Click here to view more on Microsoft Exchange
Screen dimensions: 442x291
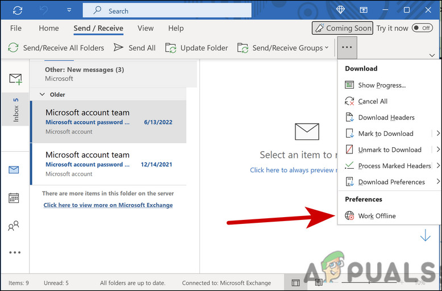[x=109, y=205]
